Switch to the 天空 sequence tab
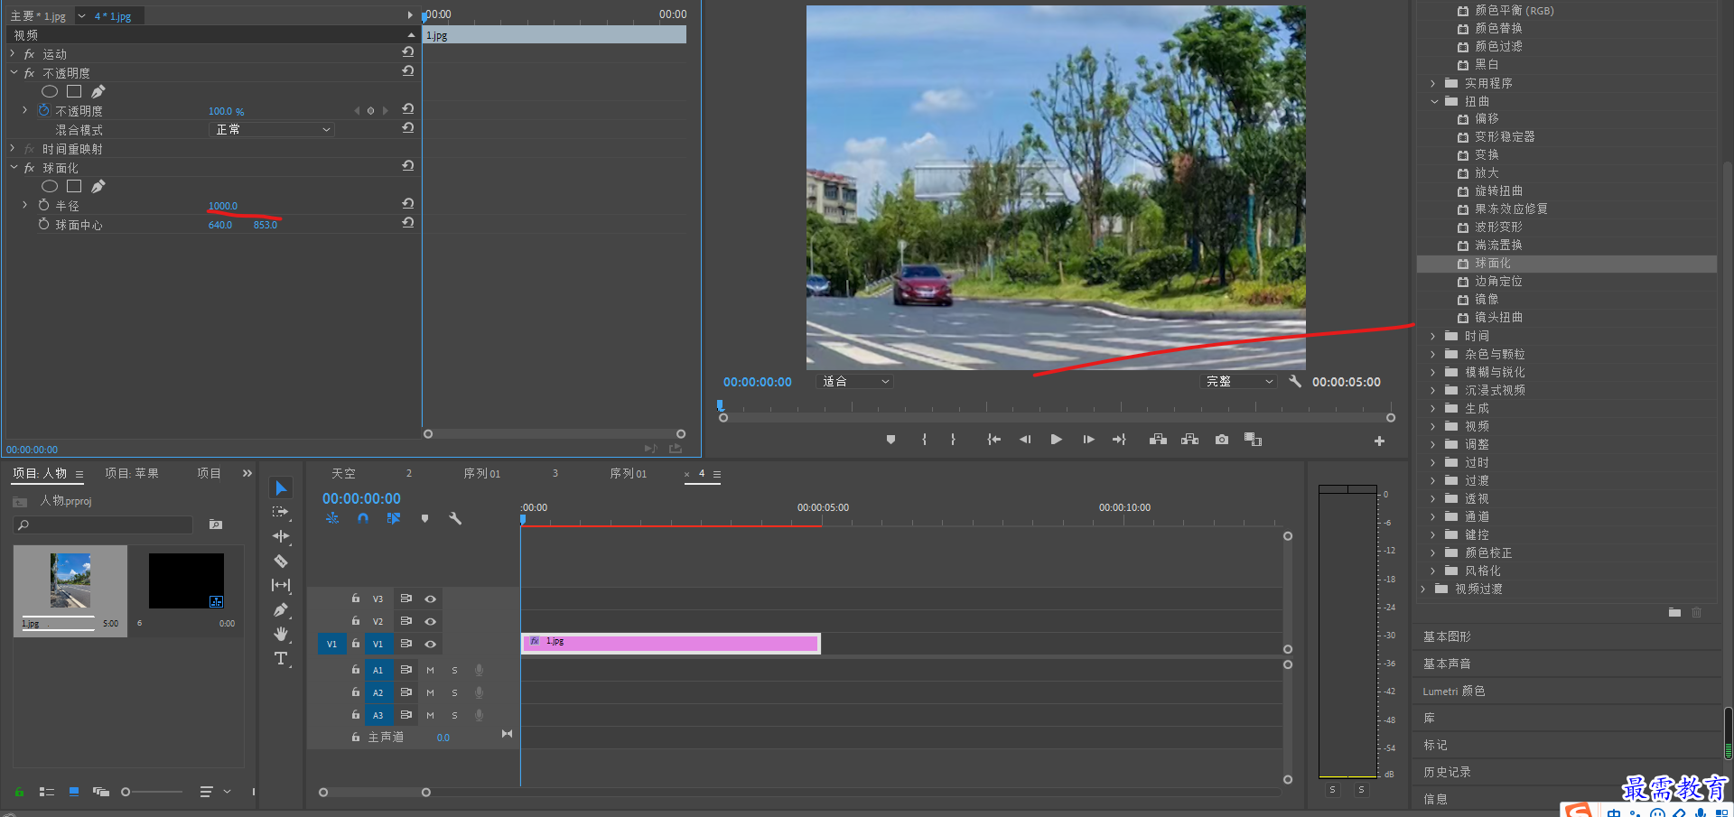The height and width of the screenshot is (817, 1734). (x=343, y=473)
